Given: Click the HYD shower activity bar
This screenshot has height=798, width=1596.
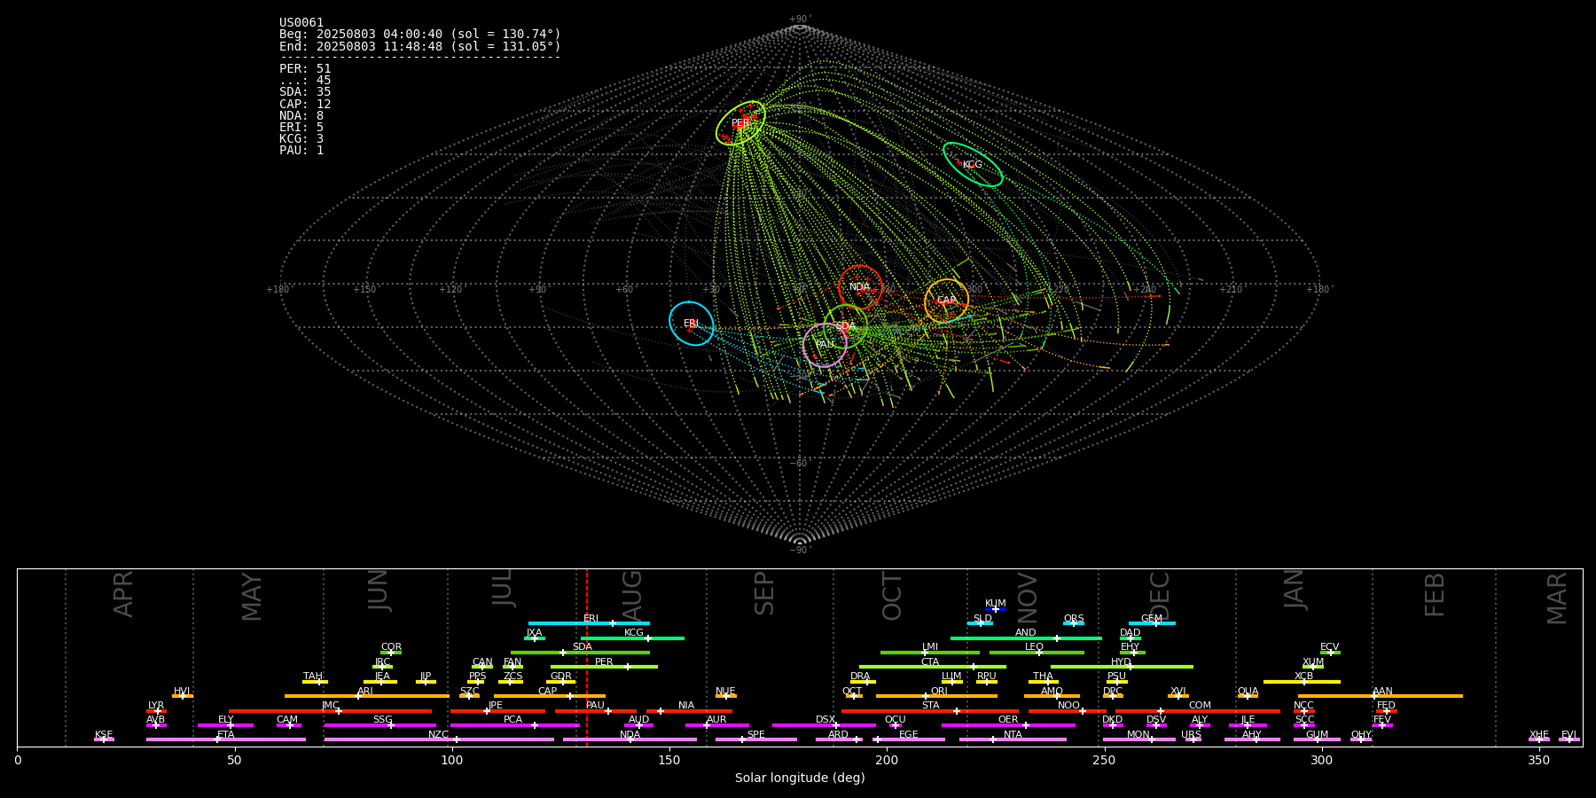Looking at the screenshot, I should pyautogui.click(x=1122, y=667).
